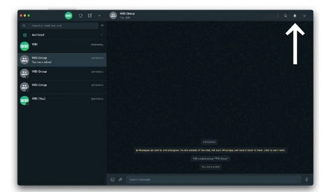The height and width of the screenshot is (192, 324).
Task: Open the Status updates circle icon
Action: [81, 15]
